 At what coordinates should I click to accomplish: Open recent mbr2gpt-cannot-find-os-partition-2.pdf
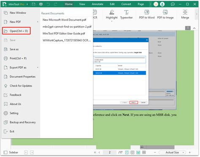pos(67,27)
